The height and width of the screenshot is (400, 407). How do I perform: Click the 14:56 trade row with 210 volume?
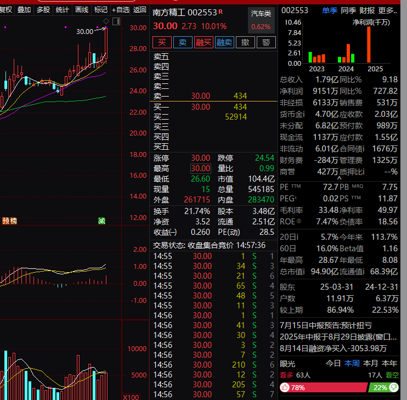tap(213, 365)
